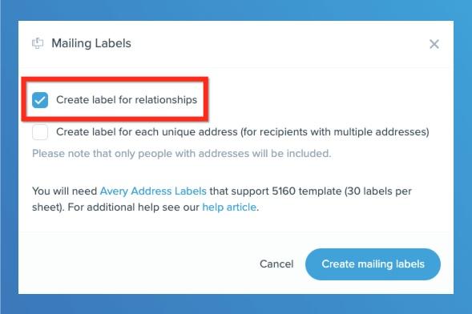Open the Avery Address Labels link
Screen dimensions: 472x314
153,191
